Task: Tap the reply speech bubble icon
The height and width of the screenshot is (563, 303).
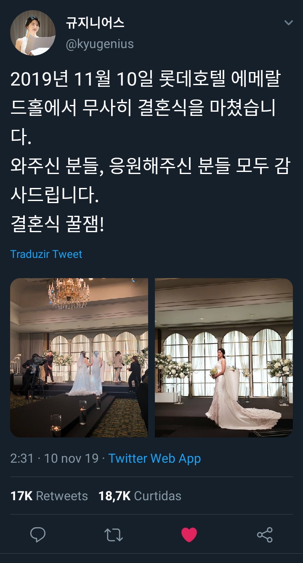Action: coord(38,535)
